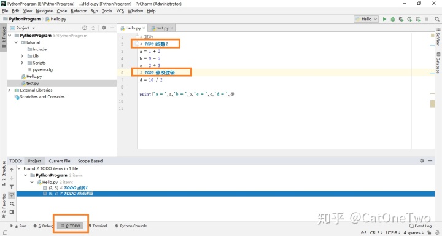Viewport: 442px width, 236px height.
Task: Open UTF-8 encoding selector in status bar
Action: [x=393, y=233]
